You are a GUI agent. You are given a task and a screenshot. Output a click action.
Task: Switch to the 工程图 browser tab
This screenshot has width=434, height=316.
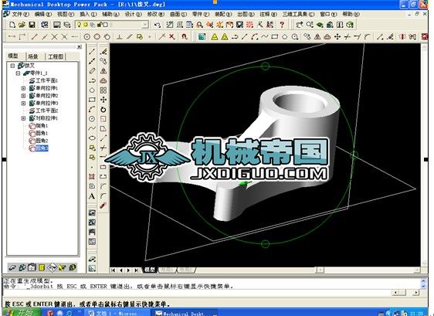coord(56,56)
